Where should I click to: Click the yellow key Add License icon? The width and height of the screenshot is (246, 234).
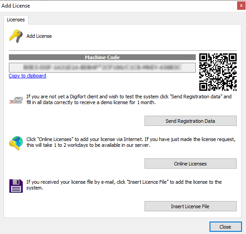tap(16, 36)
